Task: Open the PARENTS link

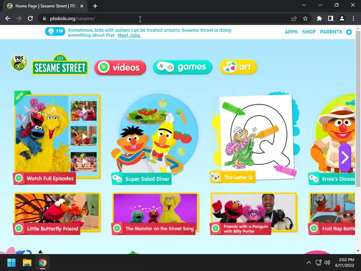Action: 331,32
